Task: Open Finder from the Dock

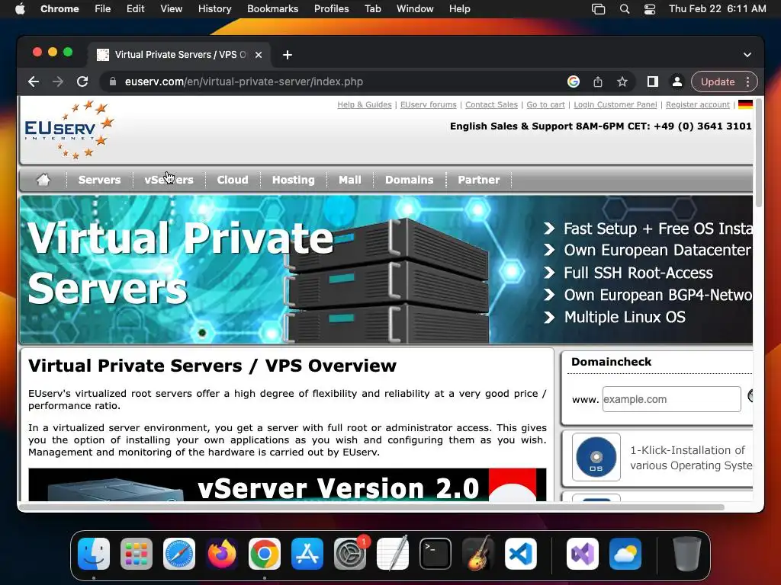Action: (x=94, y=554)
